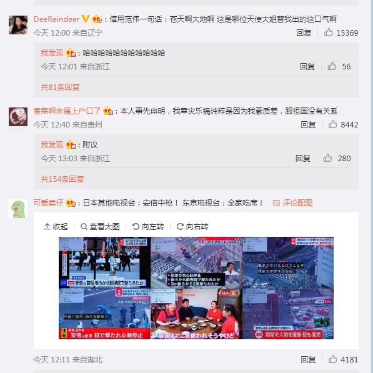The image size is (373, 373).
Task: Click the news screenshot collage image
Action: (196, 288)
